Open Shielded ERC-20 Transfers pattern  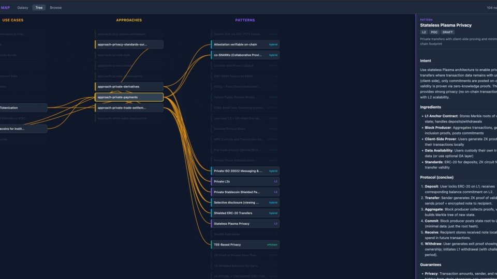[245, 213]
